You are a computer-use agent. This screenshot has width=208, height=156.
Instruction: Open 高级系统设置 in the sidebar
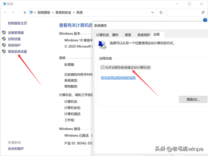pos(17,52)
